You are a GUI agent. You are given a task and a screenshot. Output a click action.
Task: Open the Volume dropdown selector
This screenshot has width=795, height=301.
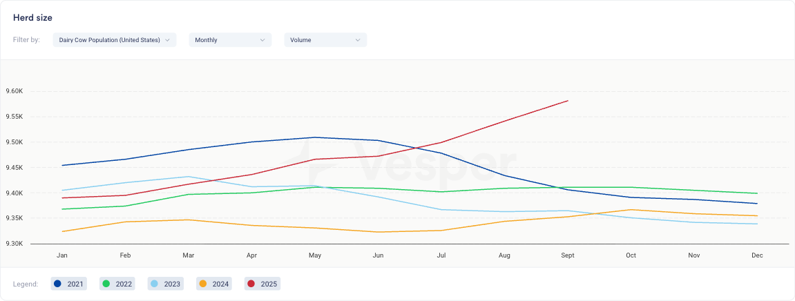pos(325,40)
